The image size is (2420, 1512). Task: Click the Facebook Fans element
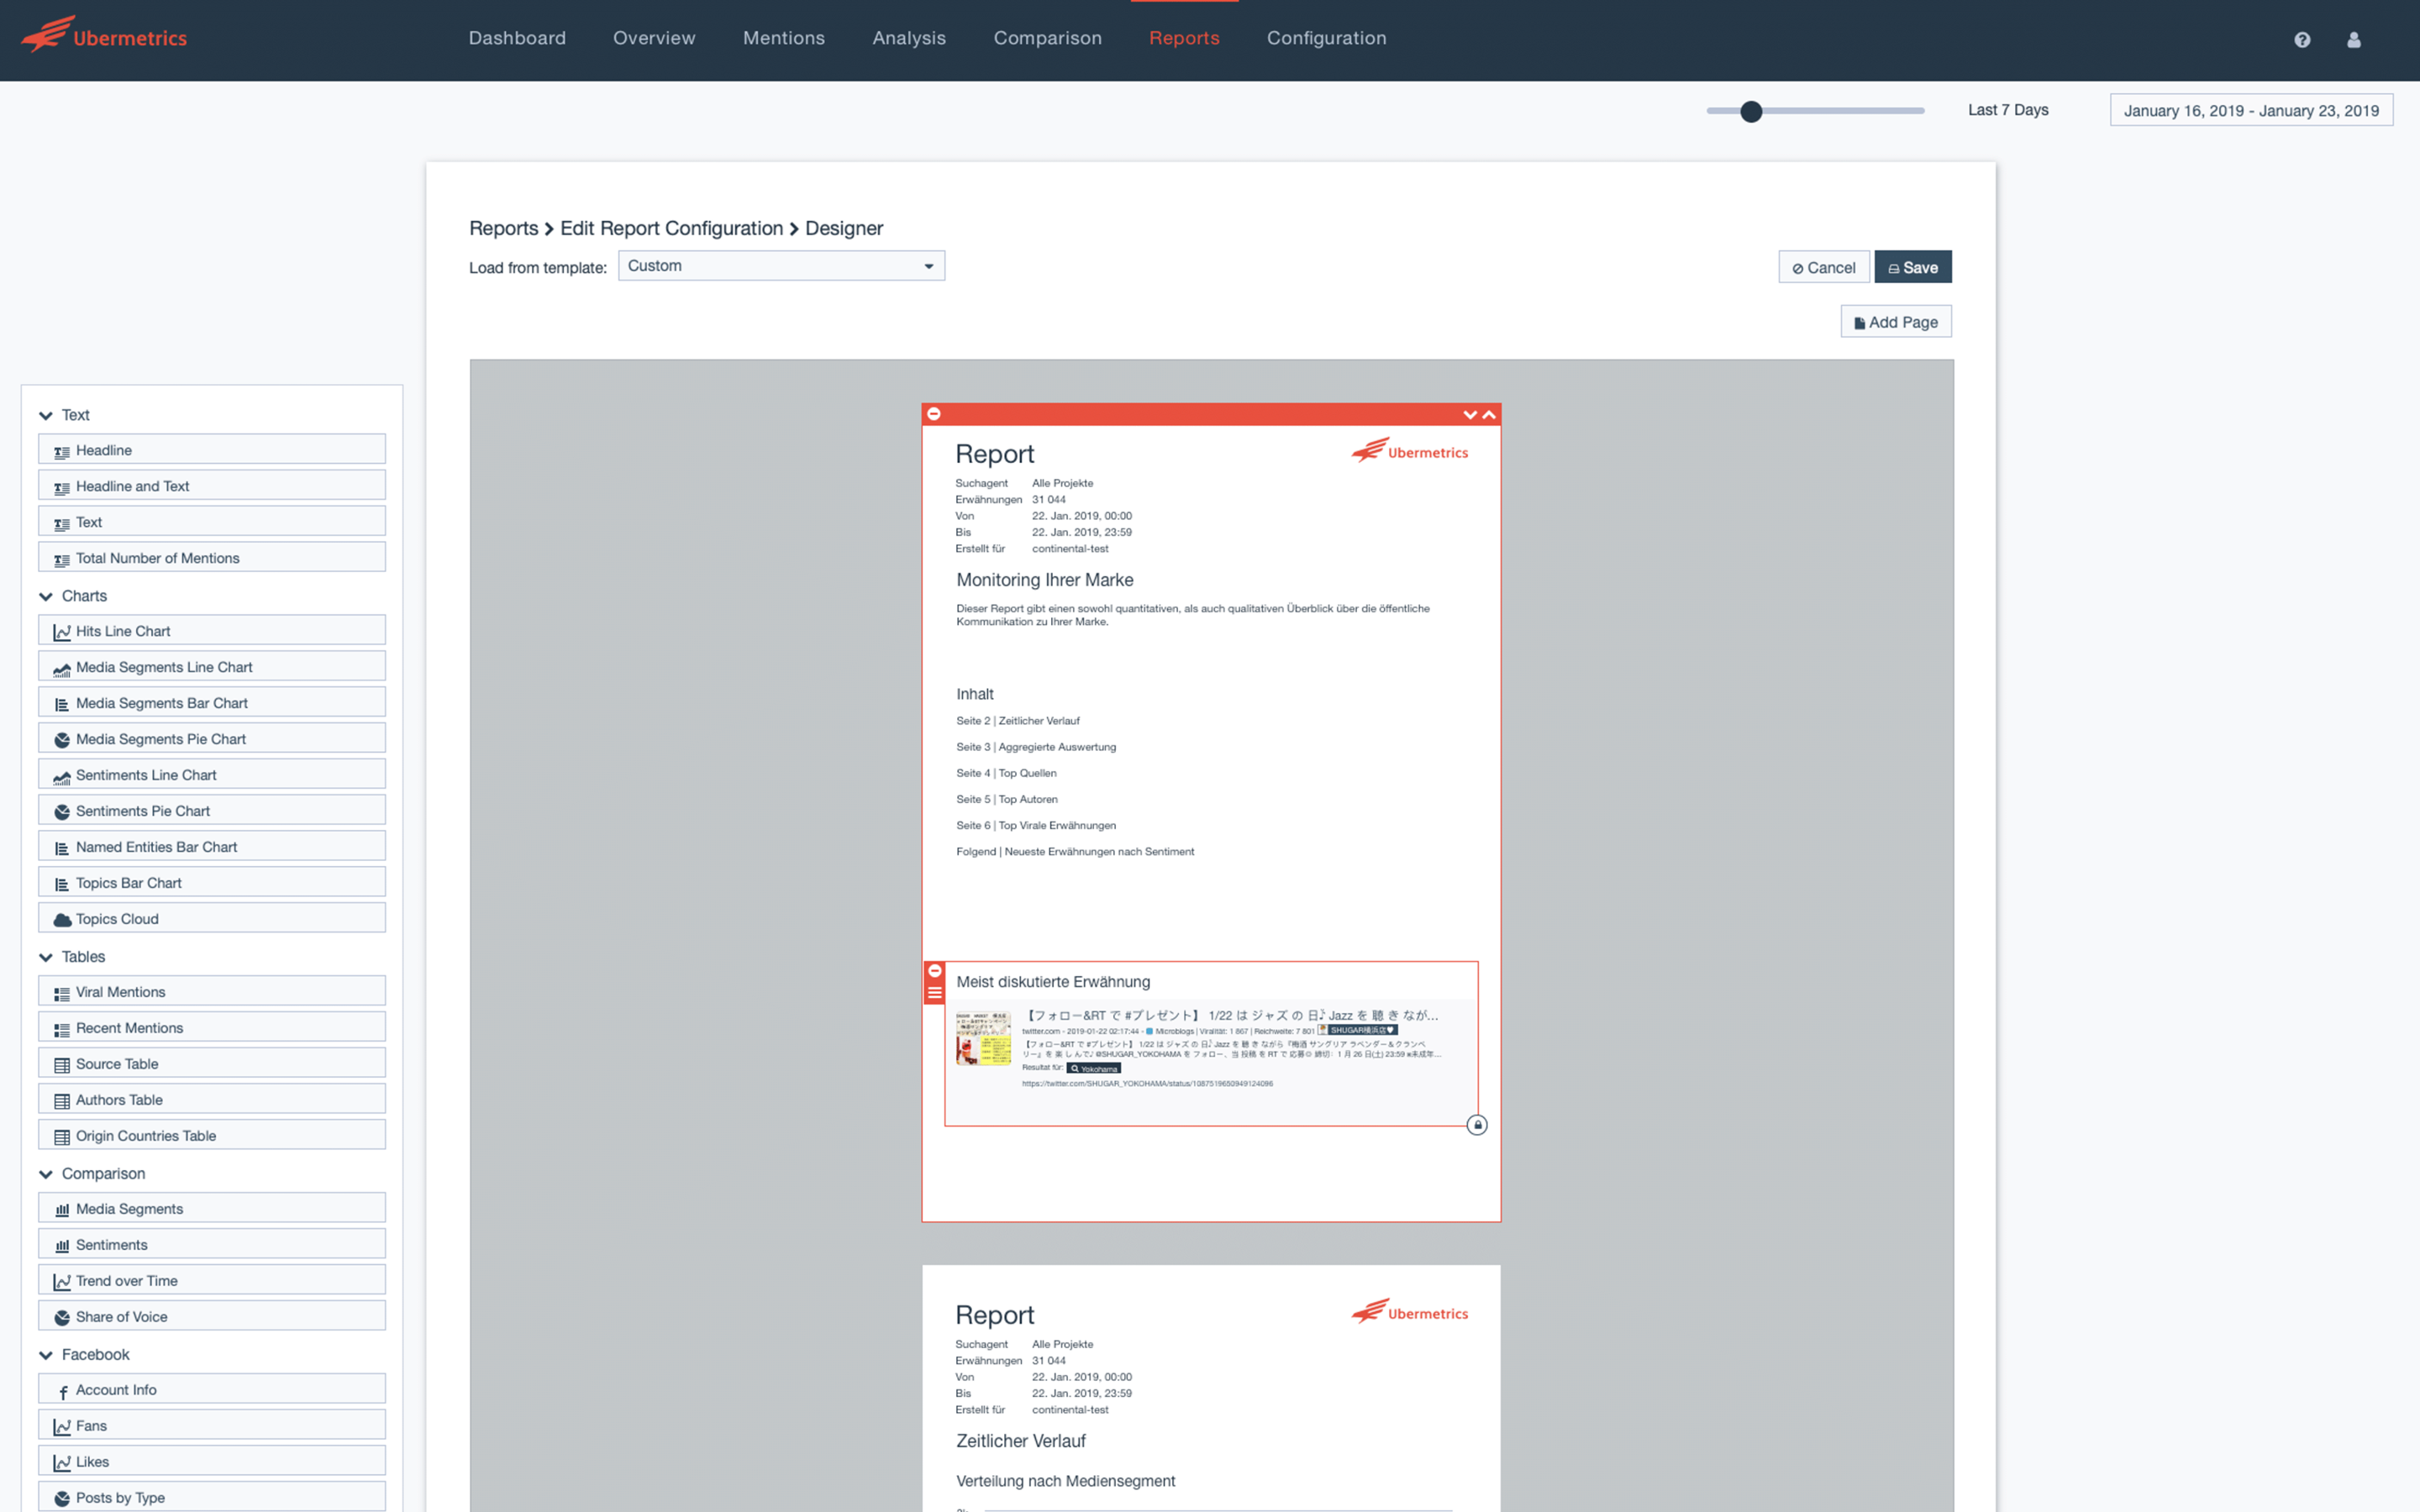[x=212, y=1426]
